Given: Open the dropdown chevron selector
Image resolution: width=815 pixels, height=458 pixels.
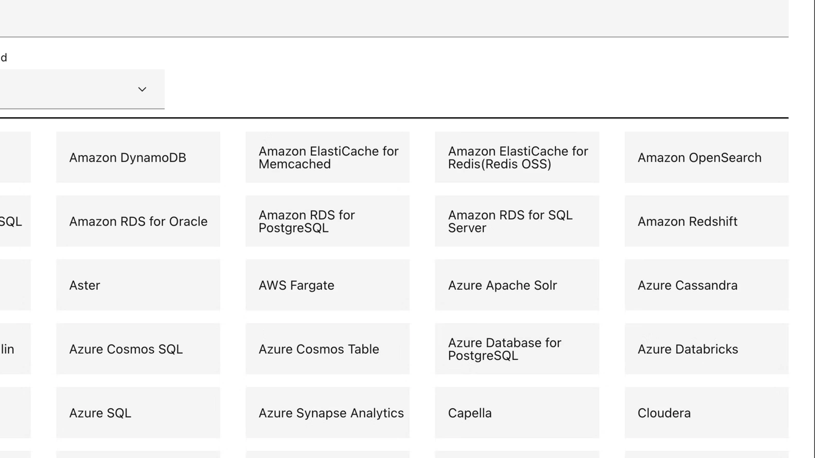Looking at the screenshot, I should click(x=142, y=89).
